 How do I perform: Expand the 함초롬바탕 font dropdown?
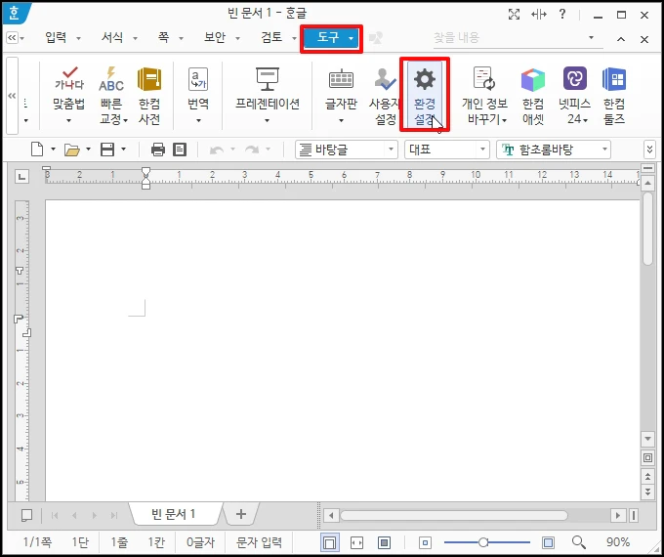coord(604,150)
